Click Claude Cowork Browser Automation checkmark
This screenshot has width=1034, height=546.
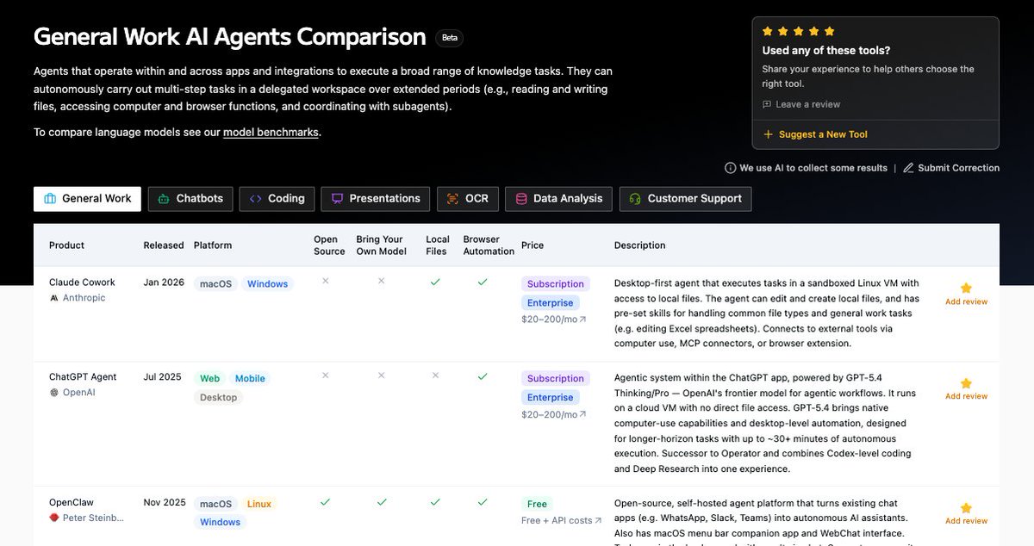[x=483, y=282]
